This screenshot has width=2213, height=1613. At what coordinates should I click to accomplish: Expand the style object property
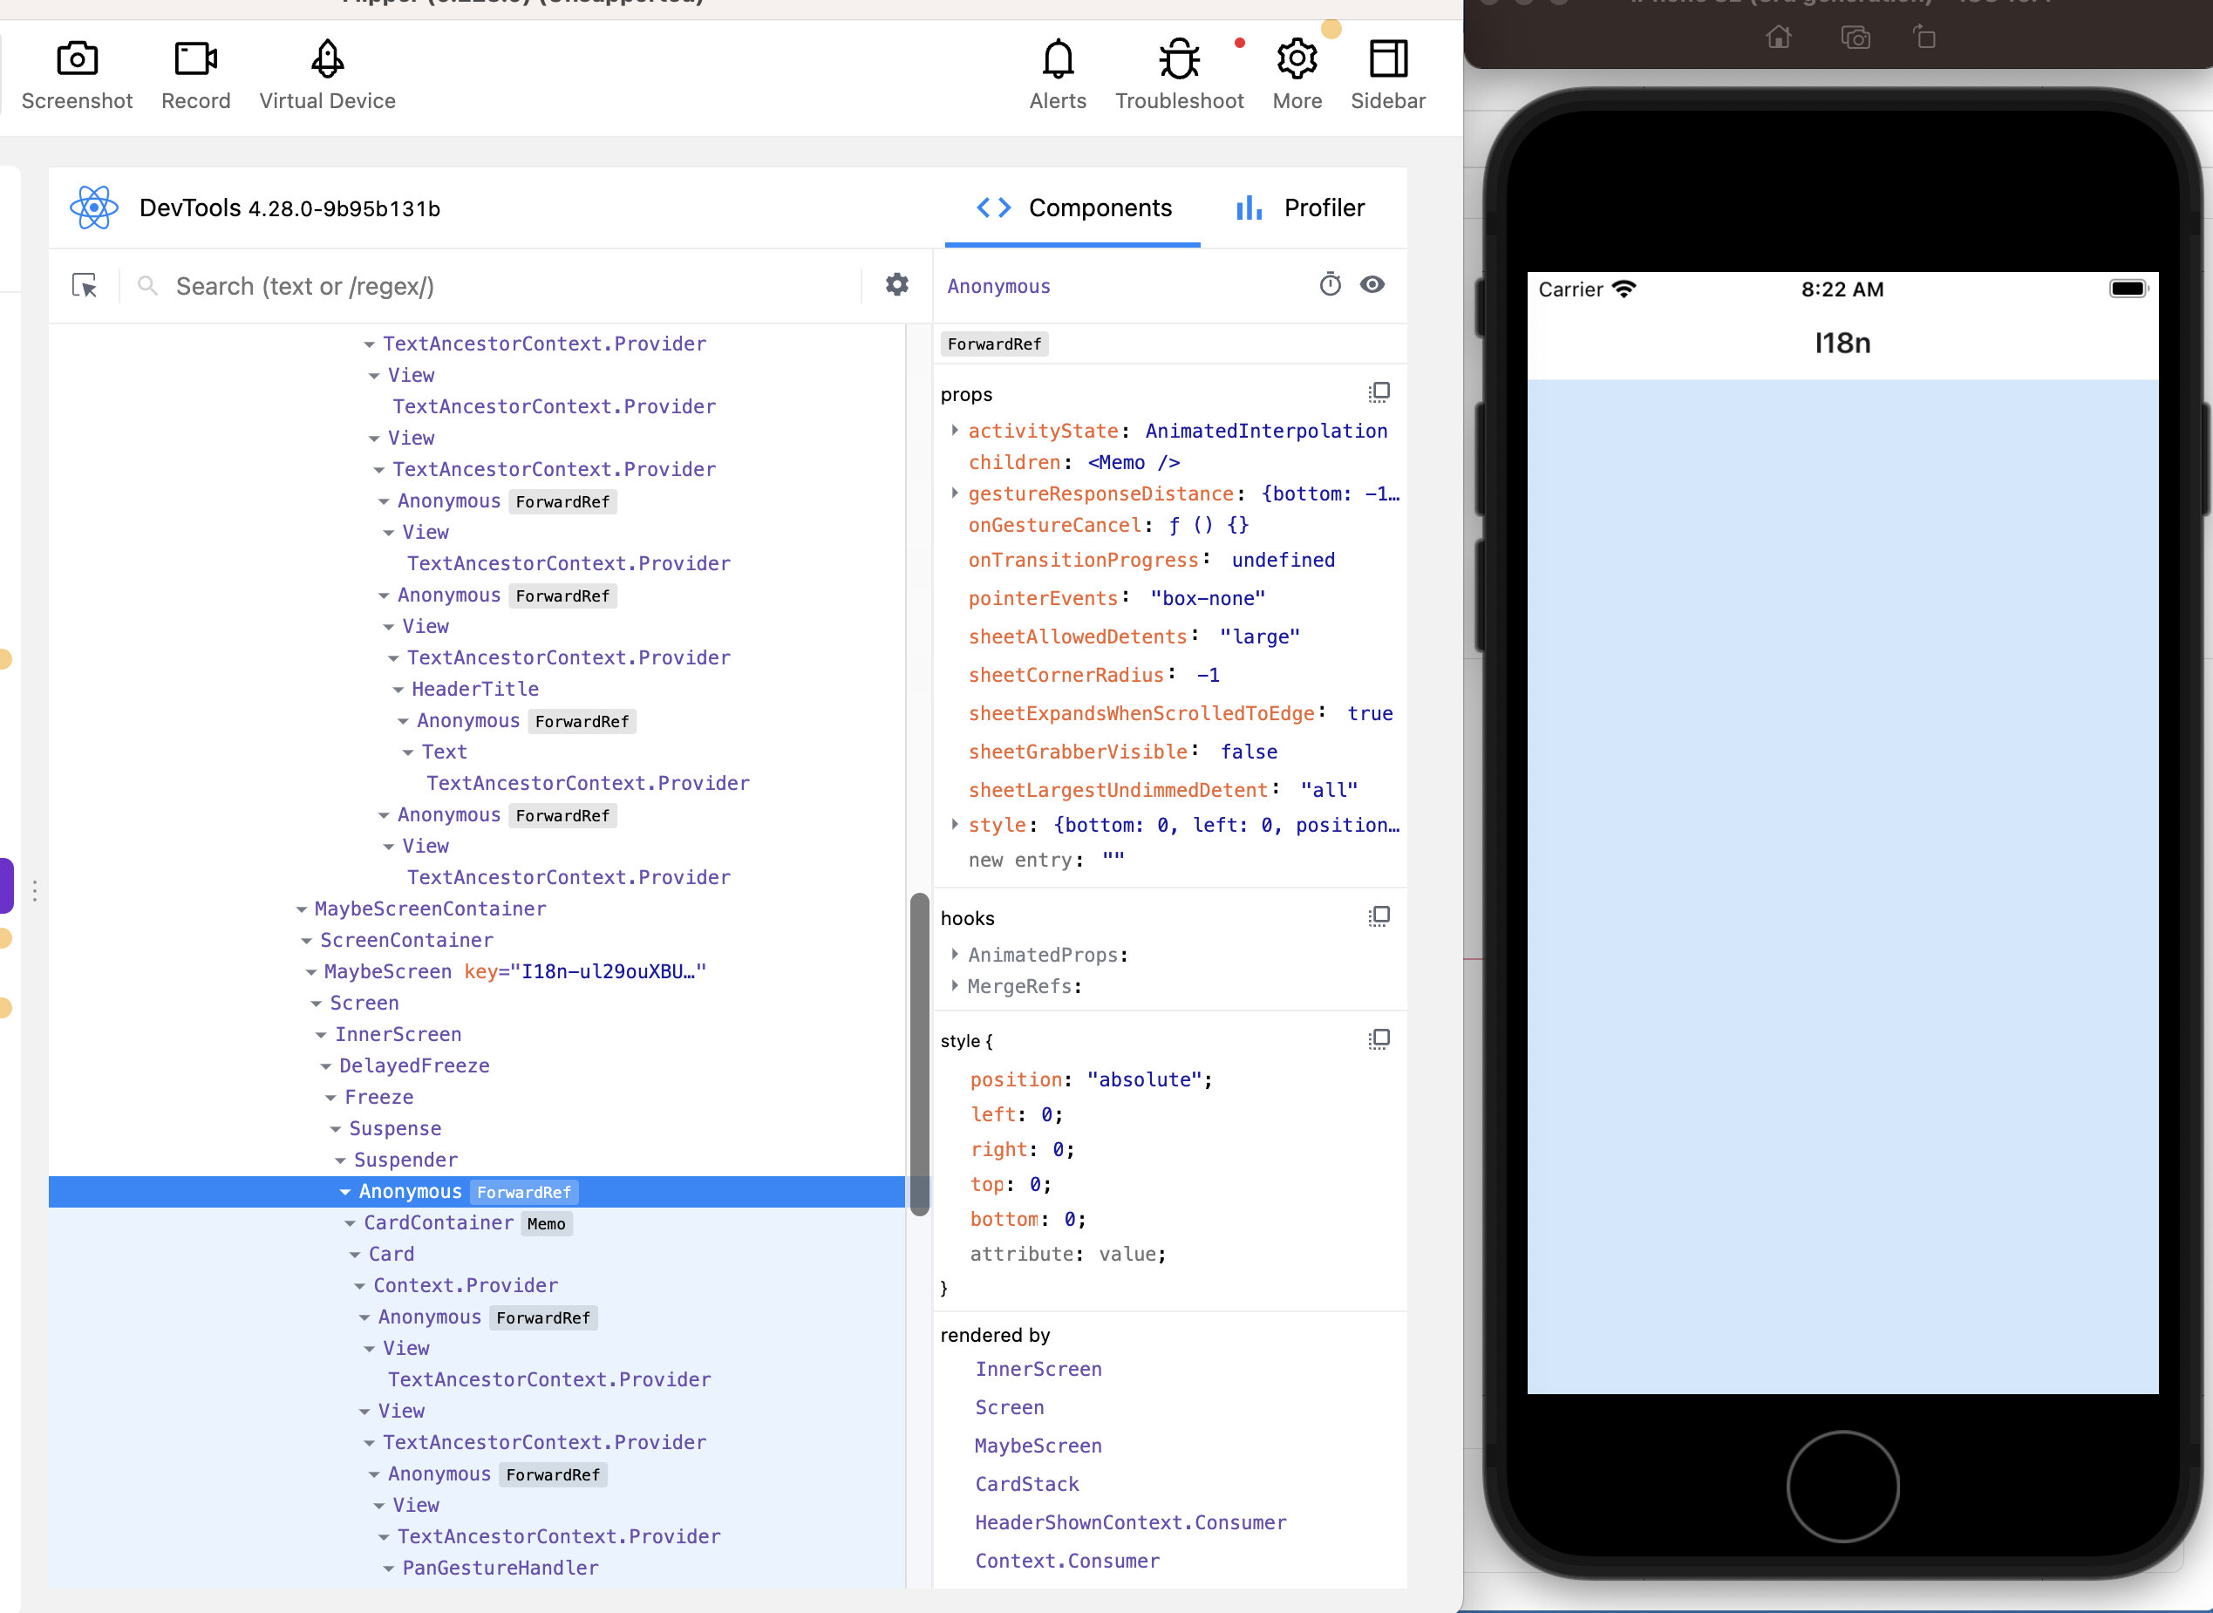(957, 825)
